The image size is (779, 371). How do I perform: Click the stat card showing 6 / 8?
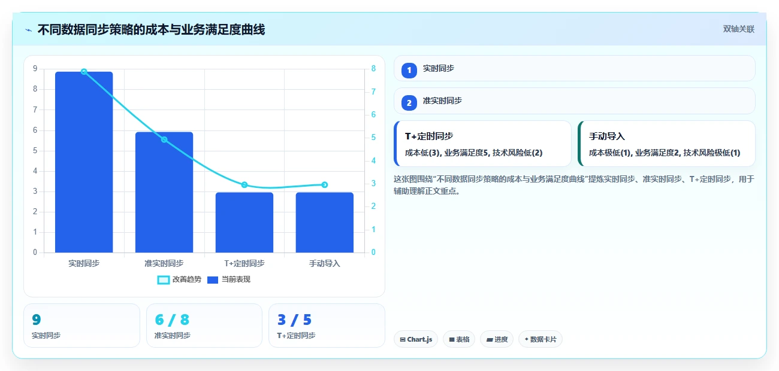point(204,326)
